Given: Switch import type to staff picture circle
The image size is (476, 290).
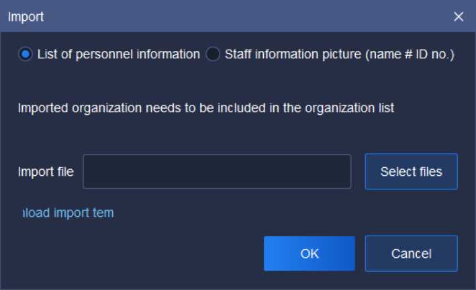Looking at the screenshot, I should click(213, 54).
